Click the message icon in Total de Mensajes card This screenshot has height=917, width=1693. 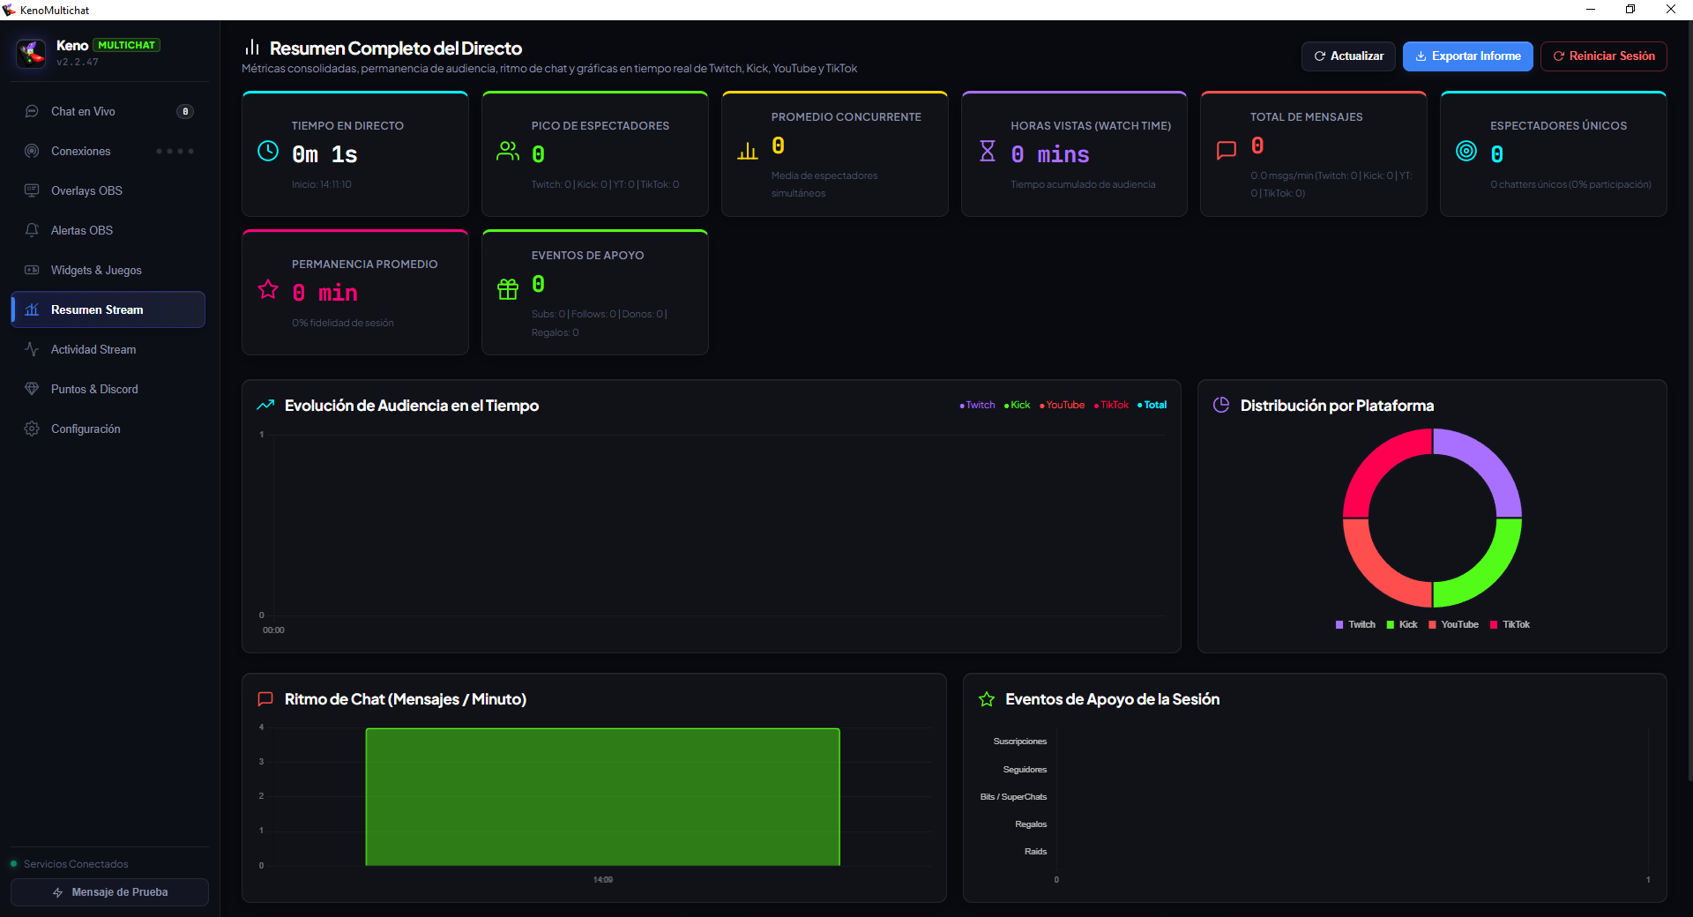click(1227, 151)
